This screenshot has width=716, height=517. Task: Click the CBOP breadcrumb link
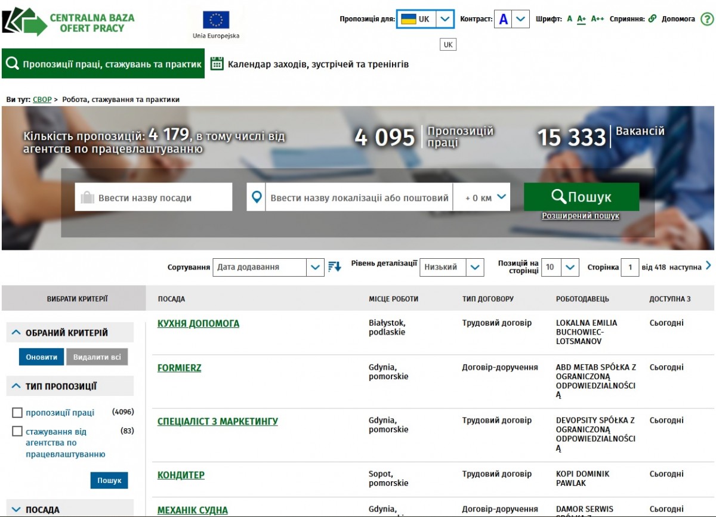42,100
